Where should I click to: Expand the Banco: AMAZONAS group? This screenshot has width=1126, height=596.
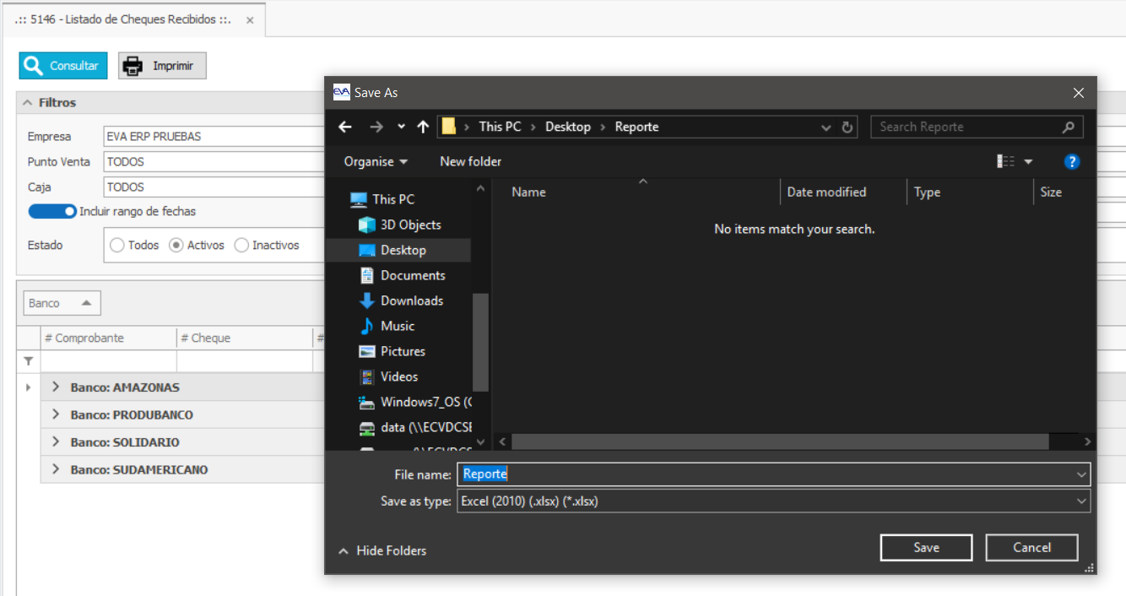[57, 387]
